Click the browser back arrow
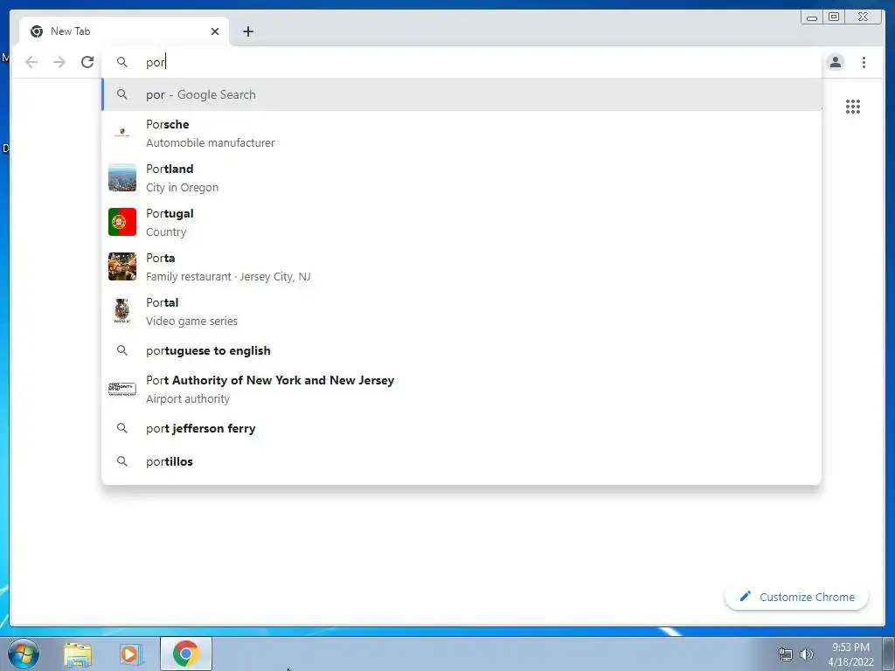The width and height of the screenshot is (895, 671). point(31,62)
